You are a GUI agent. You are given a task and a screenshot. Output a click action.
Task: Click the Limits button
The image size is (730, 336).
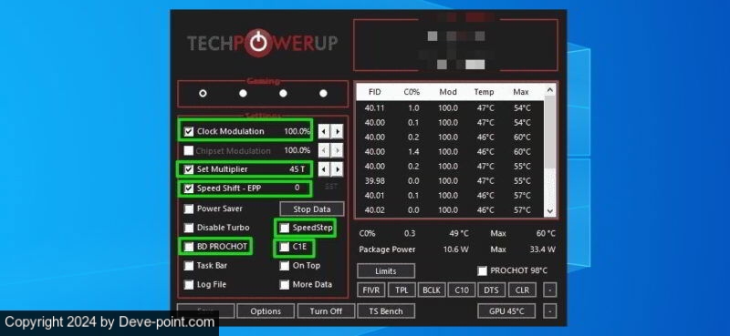coord(386,271)
